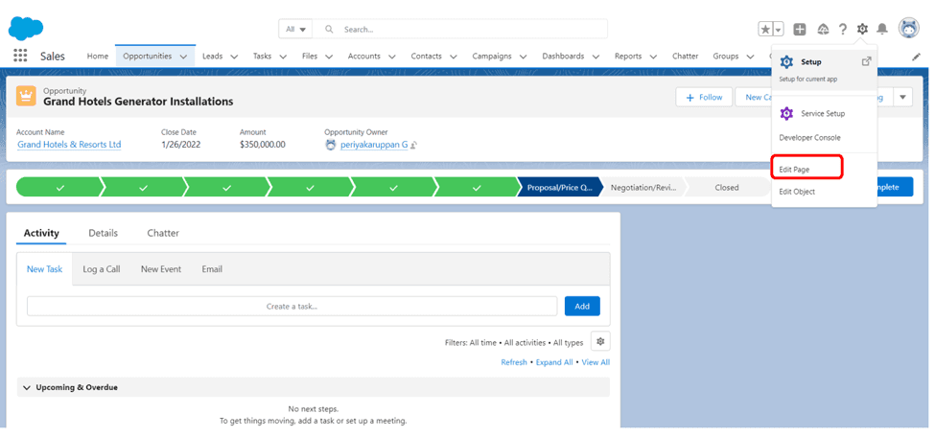935x437 pixels.
Task: Open the notifications bell
Action: (882, 29)
